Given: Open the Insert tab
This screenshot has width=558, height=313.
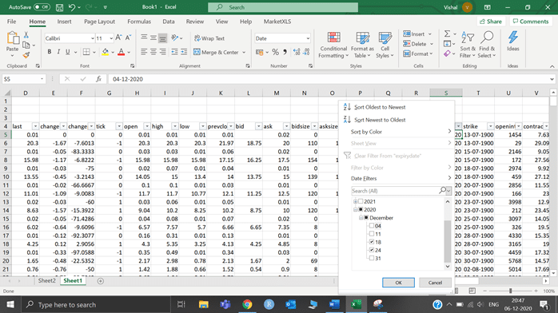Looking at the screenshot, I should (x=64, y=22).
